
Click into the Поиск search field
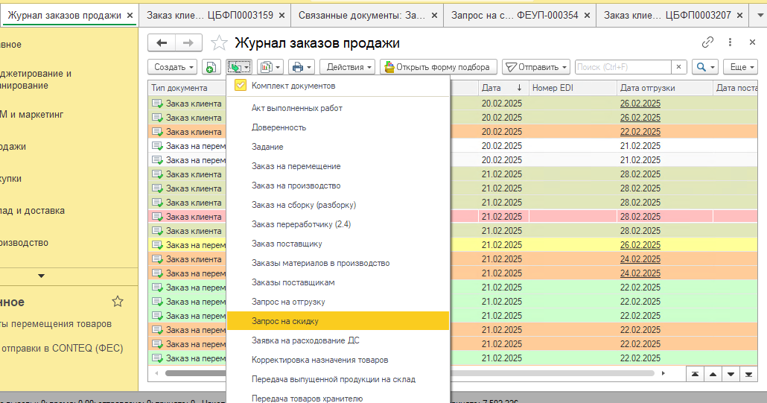pyautogui.click(x=623, y=67)
